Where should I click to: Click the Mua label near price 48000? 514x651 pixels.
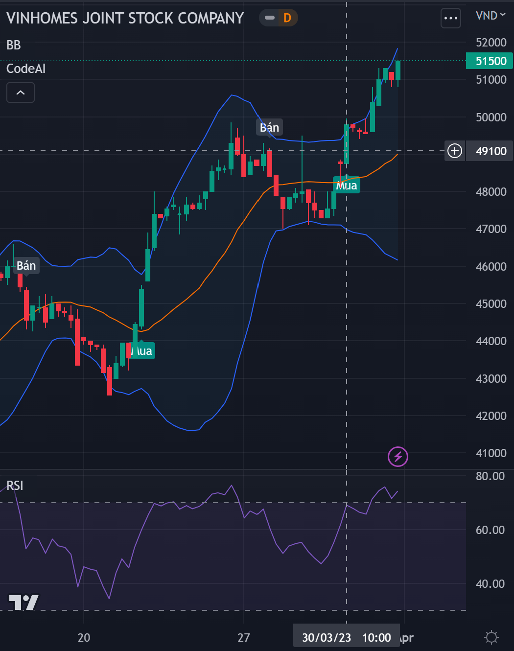coord(347,186)
